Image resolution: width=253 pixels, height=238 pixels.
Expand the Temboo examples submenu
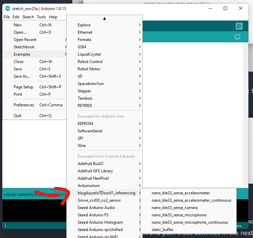point(105,98)
